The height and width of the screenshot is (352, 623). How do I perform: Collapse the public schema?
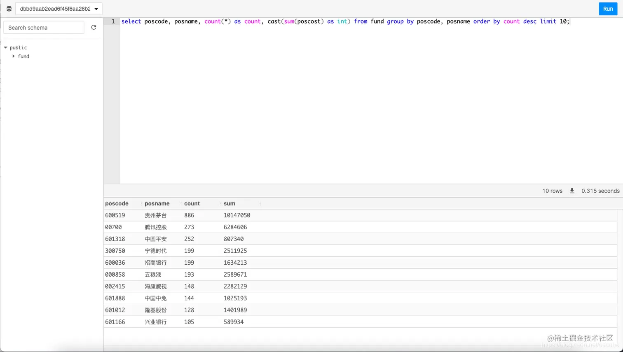[6, 48]
